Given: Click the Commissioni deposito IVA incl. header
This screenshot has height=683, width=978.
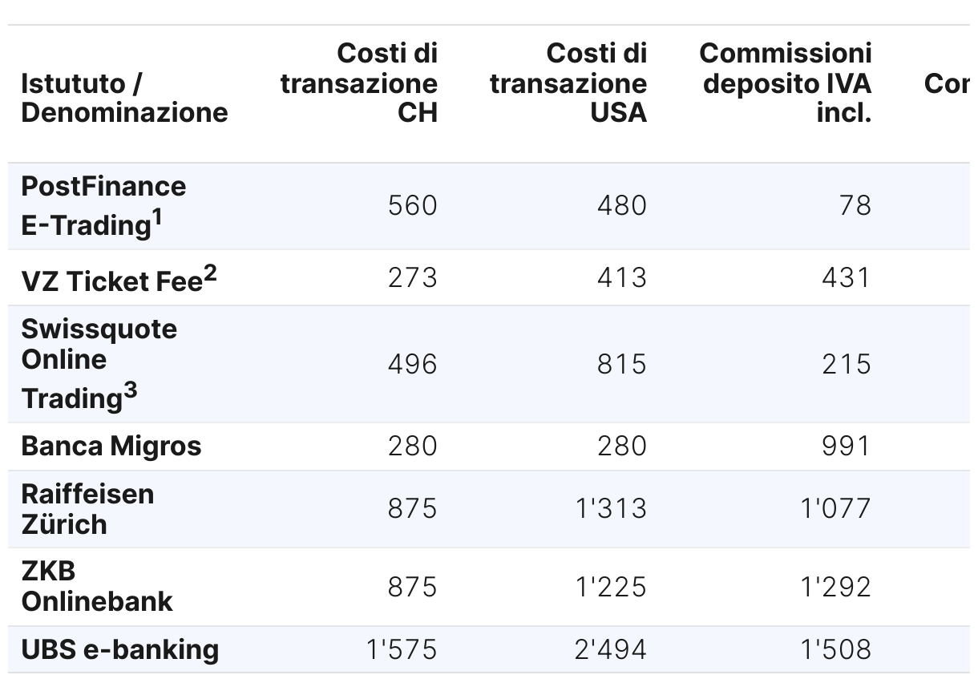Looking at the screenshot, I should [x=785, y=83].
